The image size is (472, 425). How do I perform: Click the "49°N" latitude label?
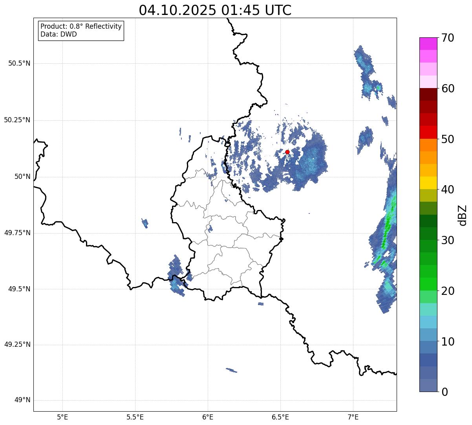(22, 400)
